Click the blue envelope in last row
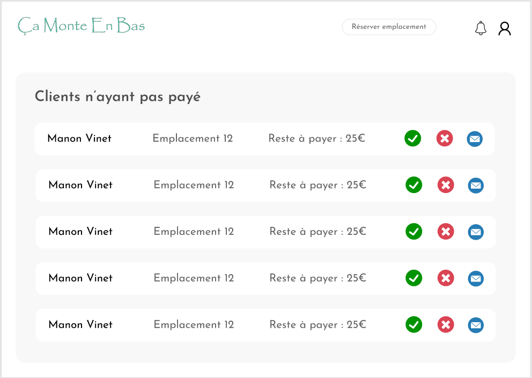Image resolution: width=532 pixels, height=378 pixels. coord(476,325)
